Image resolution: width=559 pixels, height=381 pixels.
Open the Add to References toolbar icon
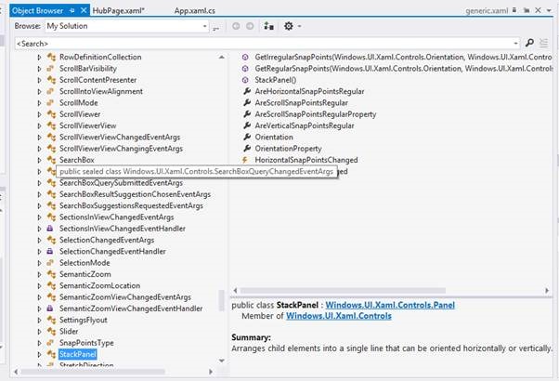click(x=268, y=26)
